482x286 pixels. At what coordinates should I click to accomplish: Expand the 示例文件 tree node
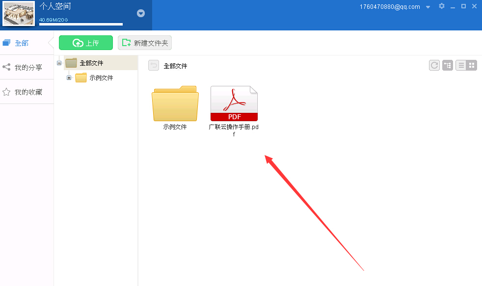(69, 78)
